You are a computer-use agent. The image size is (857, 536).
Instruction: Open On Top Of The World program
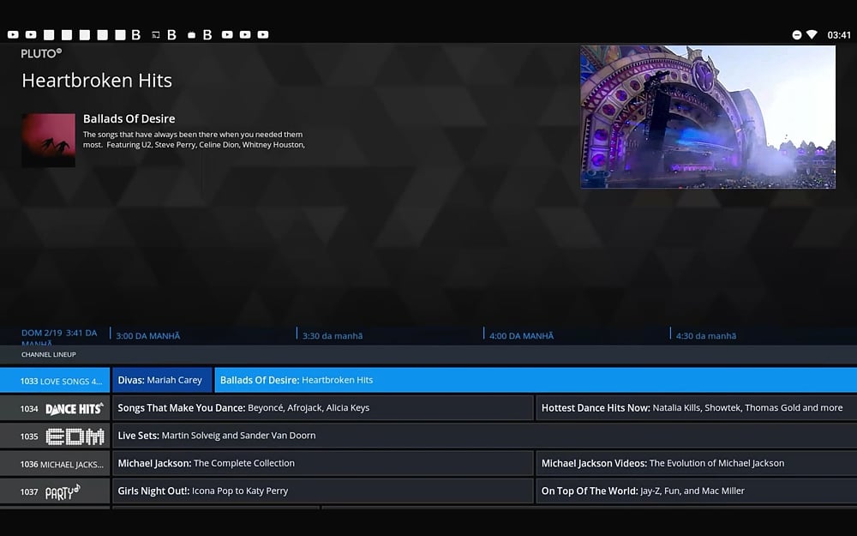(696, 491)
